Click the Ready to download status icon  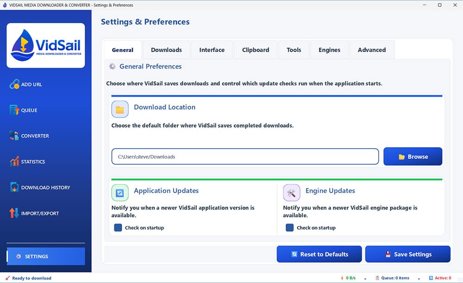coord(8,278)
